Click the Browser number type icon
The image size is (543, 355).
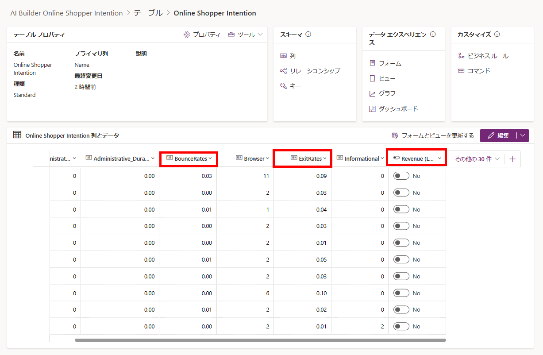coord(239,158)
